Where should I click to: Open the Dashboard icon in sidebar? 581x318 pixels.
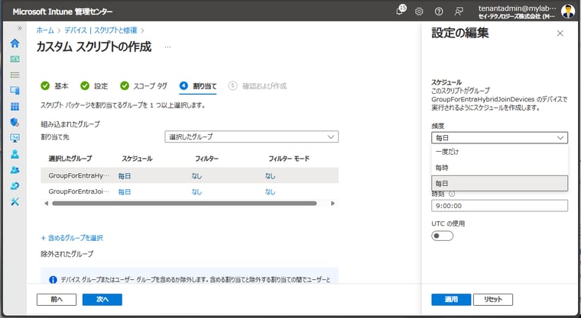pos(15,59)
